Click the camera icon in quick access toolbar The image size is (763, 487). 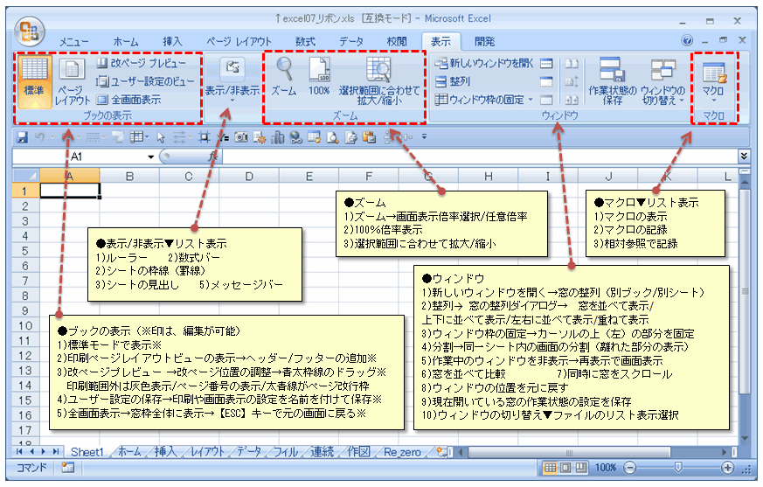pyautogui.click(x=241, y=138)
